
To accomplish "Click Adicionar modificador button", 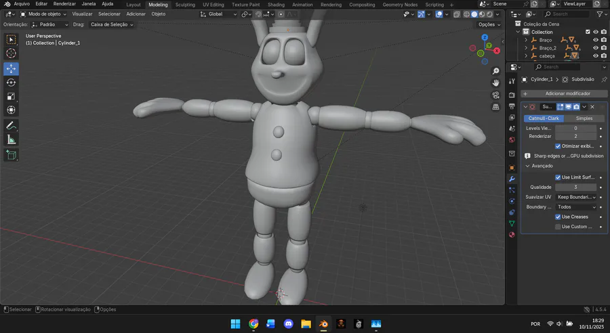I will pyautogui.click(x=564, y=93).
